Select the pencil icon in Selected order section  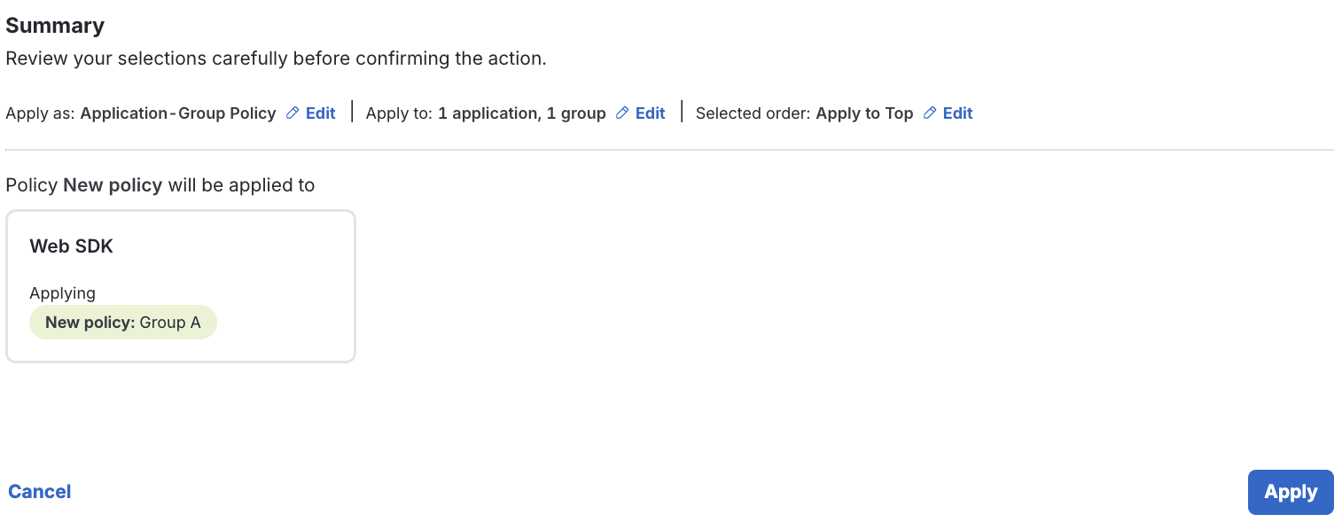930,113
